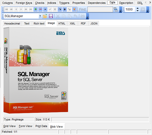
Task: Click the Print blob printer icon
Action: 82,16
